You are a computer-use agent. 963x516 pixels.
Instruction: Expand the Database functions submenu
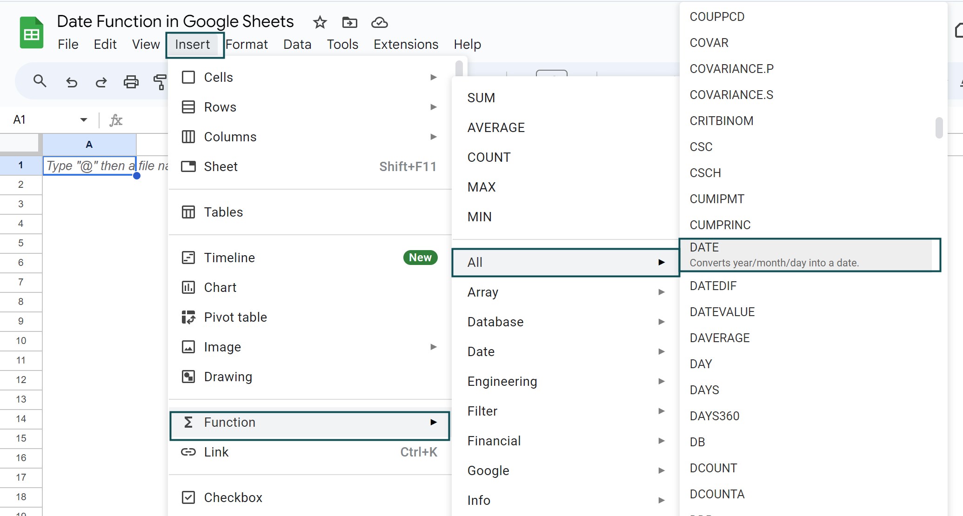click(x=566, y=322)
